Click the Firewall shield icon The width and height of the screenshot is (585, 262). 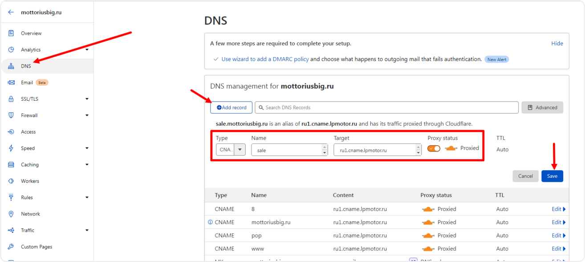coord(11,115)
